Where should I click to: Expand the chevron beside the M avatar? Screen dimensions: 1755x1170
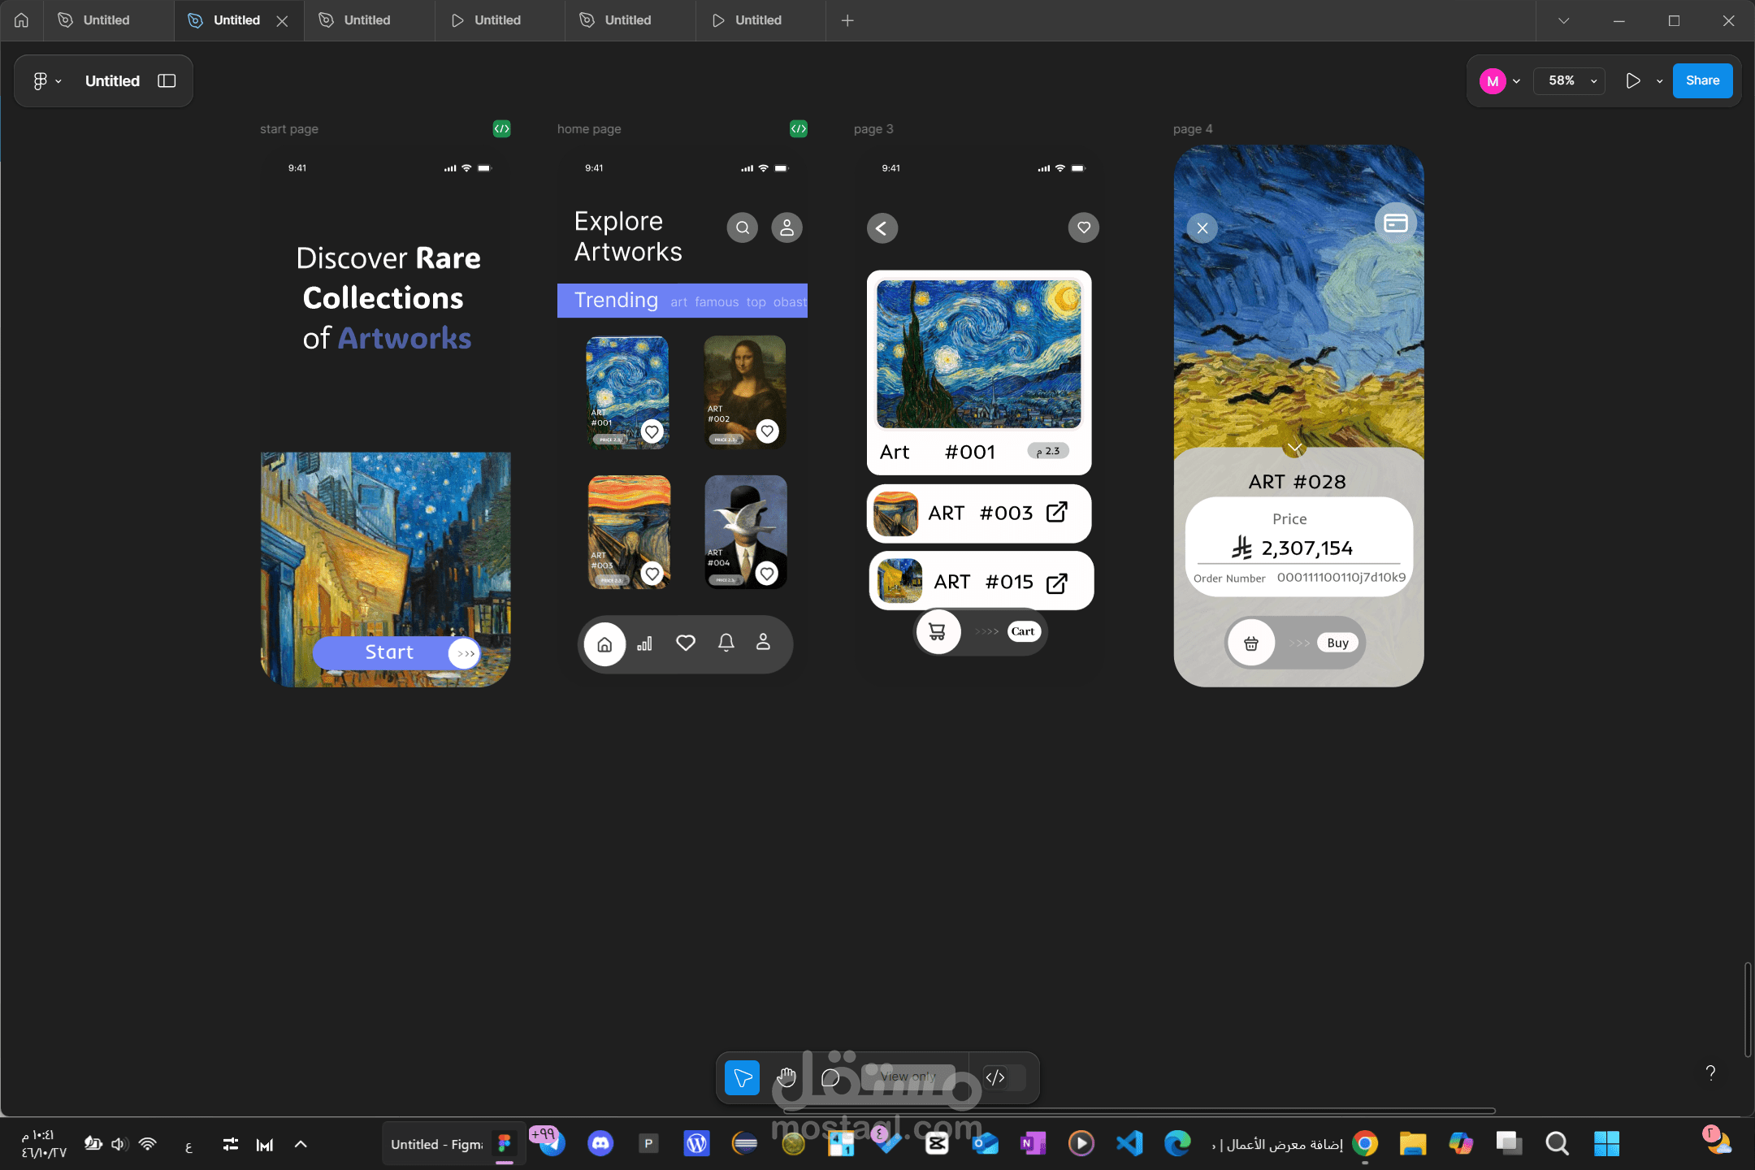click(x=1516, y=81)
